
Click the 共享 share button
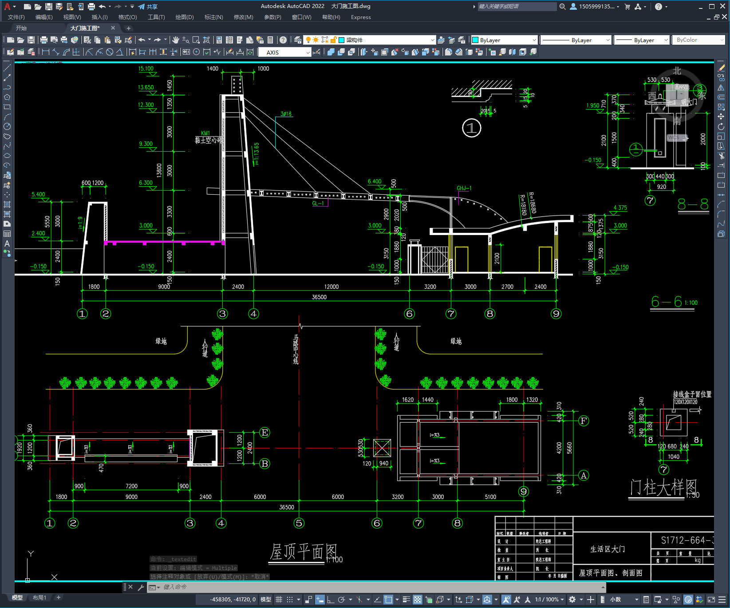[x=148, y=7]
